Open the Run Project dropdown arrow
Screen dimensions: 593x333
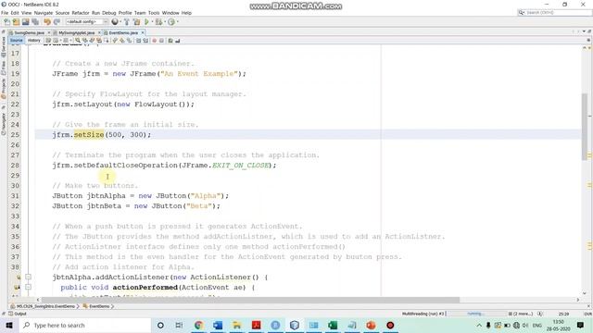[152, 22]
